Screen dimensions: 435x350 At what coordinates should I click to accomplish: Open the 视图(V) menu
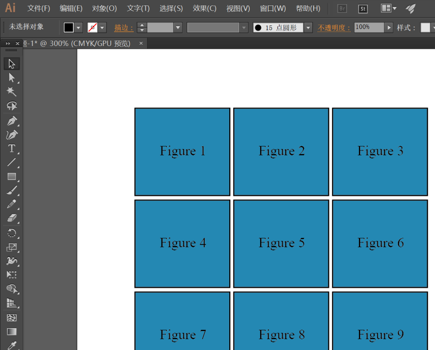[238, 8]
